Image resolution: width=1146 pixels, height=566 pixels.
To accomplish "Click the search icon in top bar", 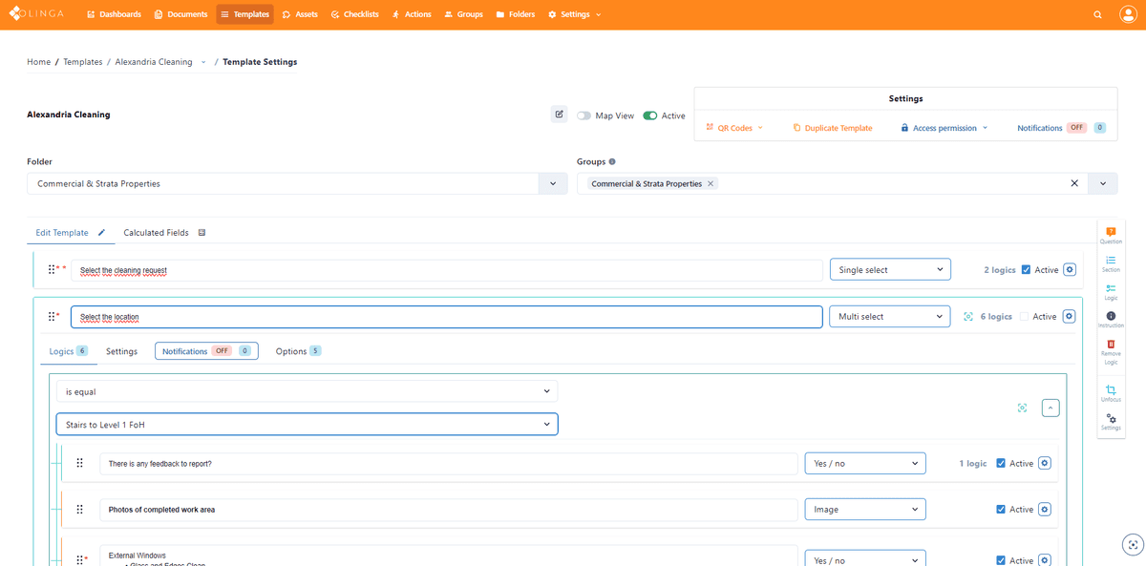I will [1097, 14].
